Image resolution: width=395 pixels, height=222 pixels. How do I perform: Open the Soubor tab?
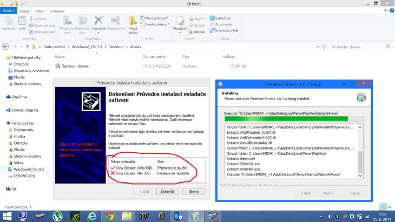tap(9, 11)
